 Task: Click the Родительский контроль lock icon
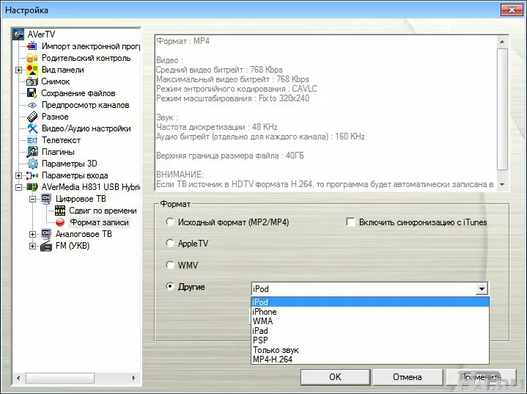click(32, 58)
